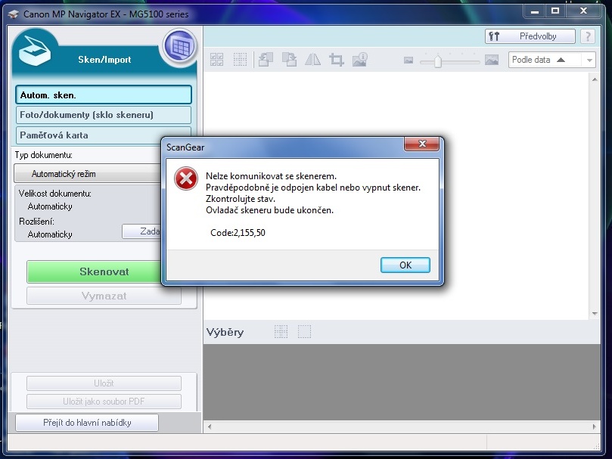This screenshot has width=612, height=459.
Task: Click the flip/mirror image toolbar icon
Action: [x=312, y=60]
